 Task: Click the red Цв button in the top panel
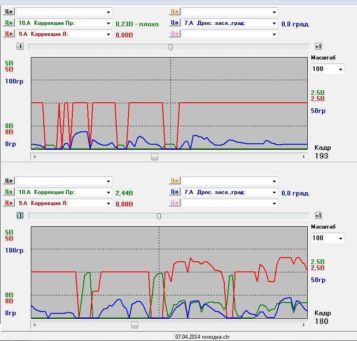pyautogui.click(x=9, y=34)
